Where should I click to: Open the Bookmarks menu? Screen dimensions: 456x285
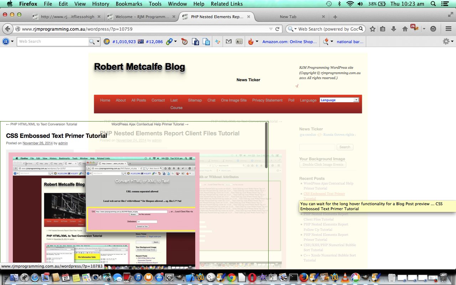click(129, 4)
